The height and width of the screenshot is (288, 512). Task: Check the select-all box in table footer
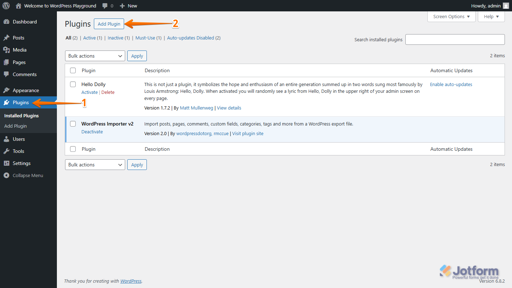[73, 149]
